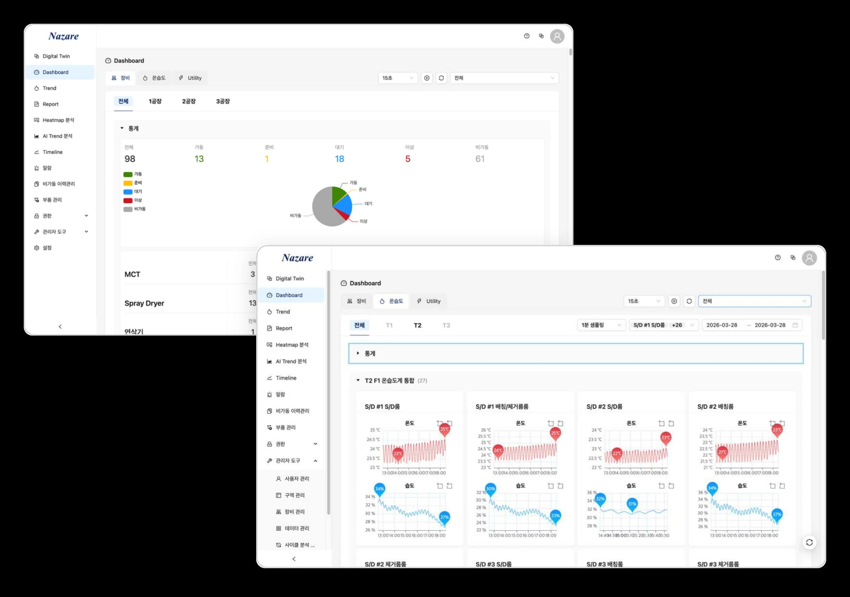Image resolution: width=850 pixels, height=597 pixels.
Task: Click the play icon in the back window toolbar
Action: pos(427,78)
